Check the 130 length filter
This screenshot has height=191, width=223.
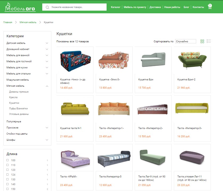[7, 179]
